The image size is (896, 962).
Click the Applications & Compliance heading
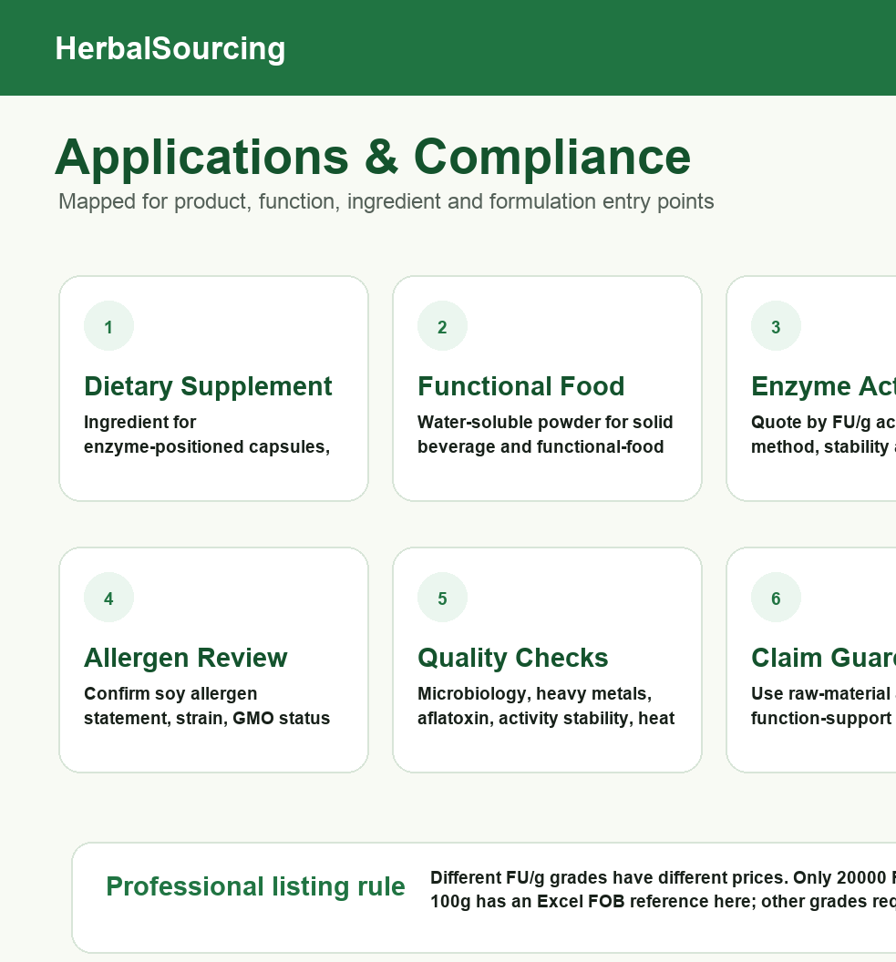pyautogui.click(x=373, y=157)
